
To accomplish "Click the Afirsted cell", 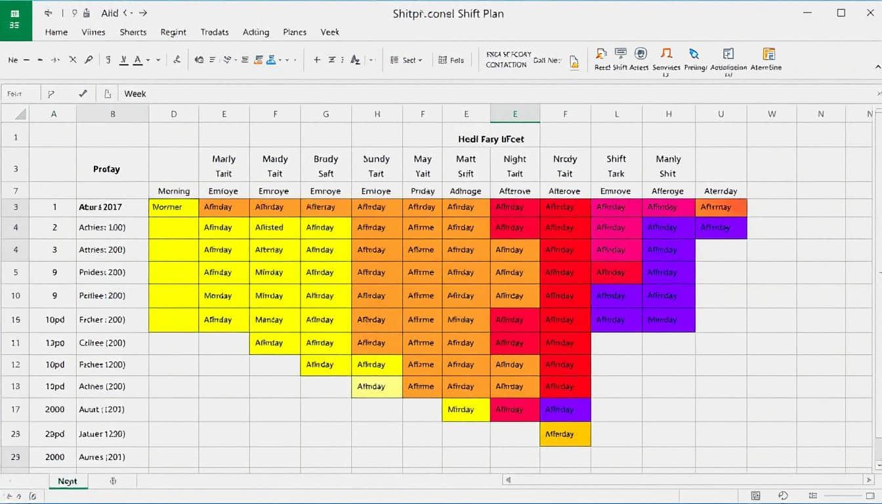I will (275, 228).
